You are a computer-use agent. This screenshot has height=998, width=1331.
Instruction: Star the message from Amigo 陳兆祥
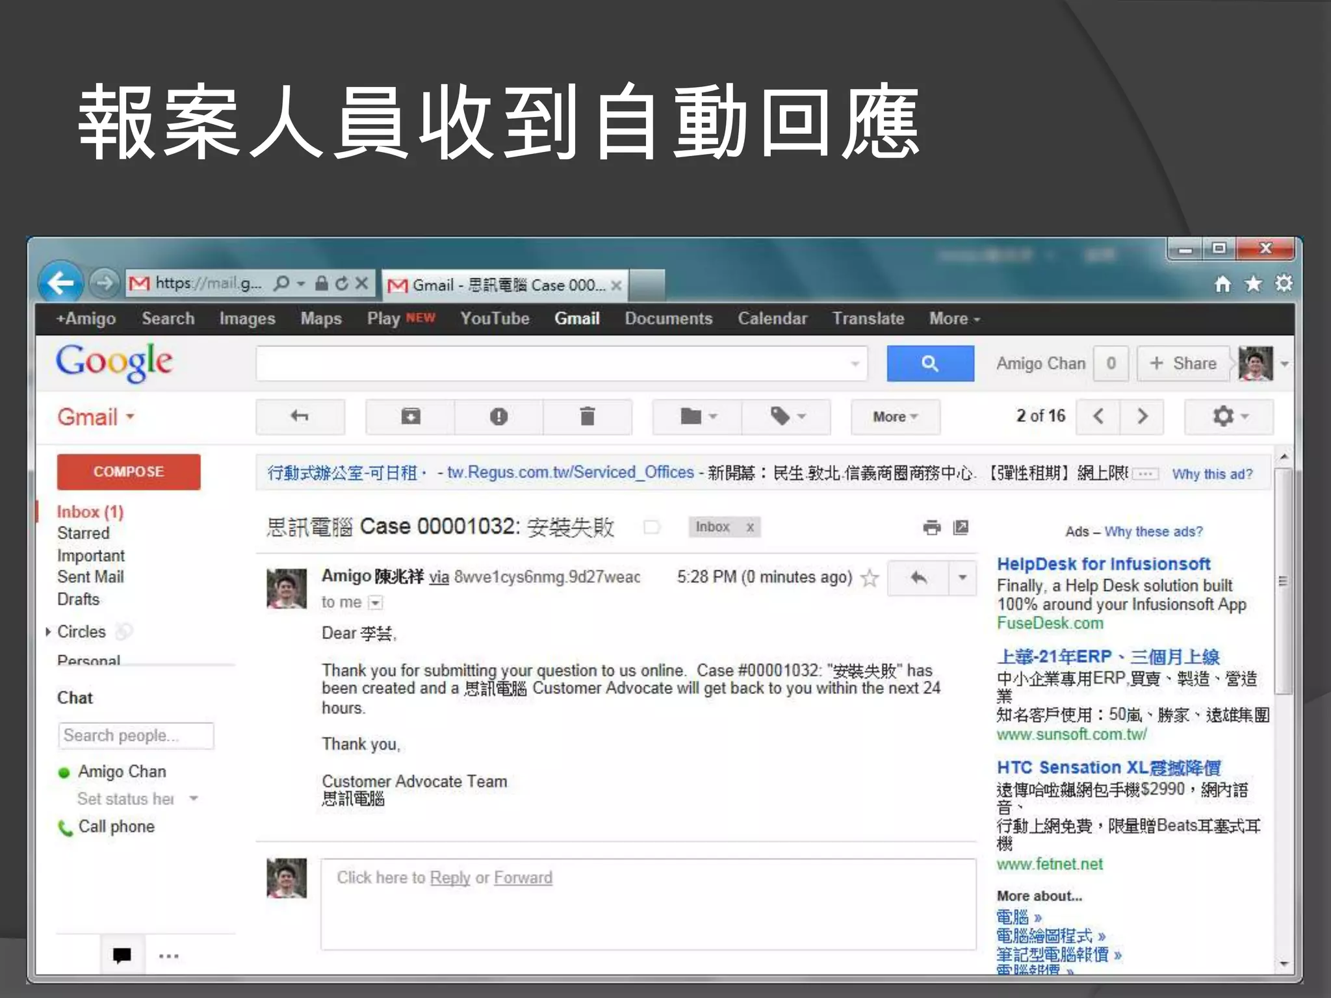[x=870, y=578]
